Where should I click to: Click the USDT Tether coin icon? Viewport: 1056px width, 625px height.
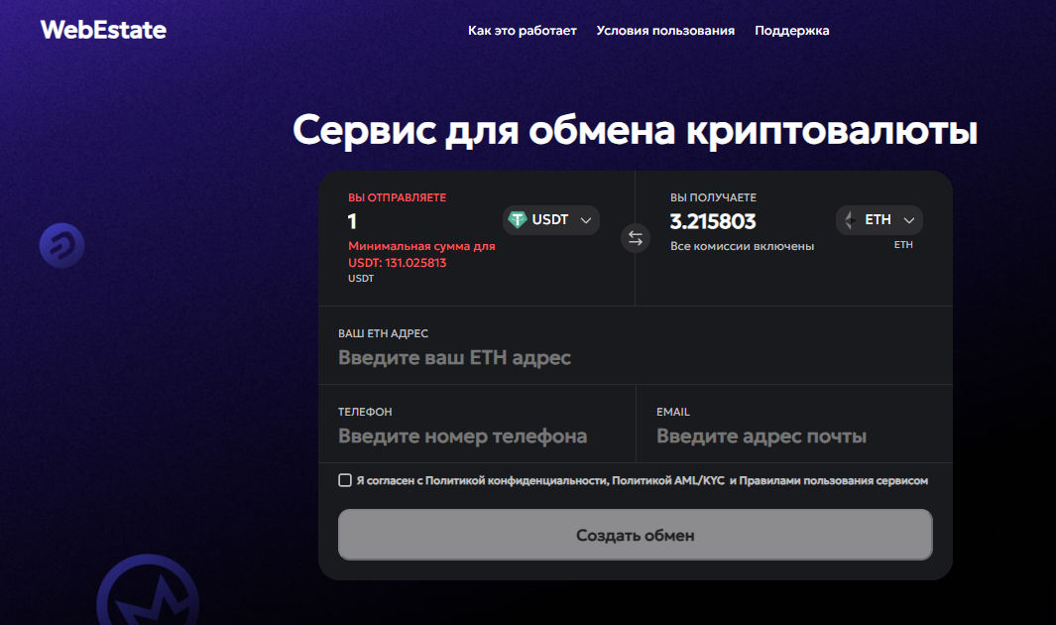point(518,219)
